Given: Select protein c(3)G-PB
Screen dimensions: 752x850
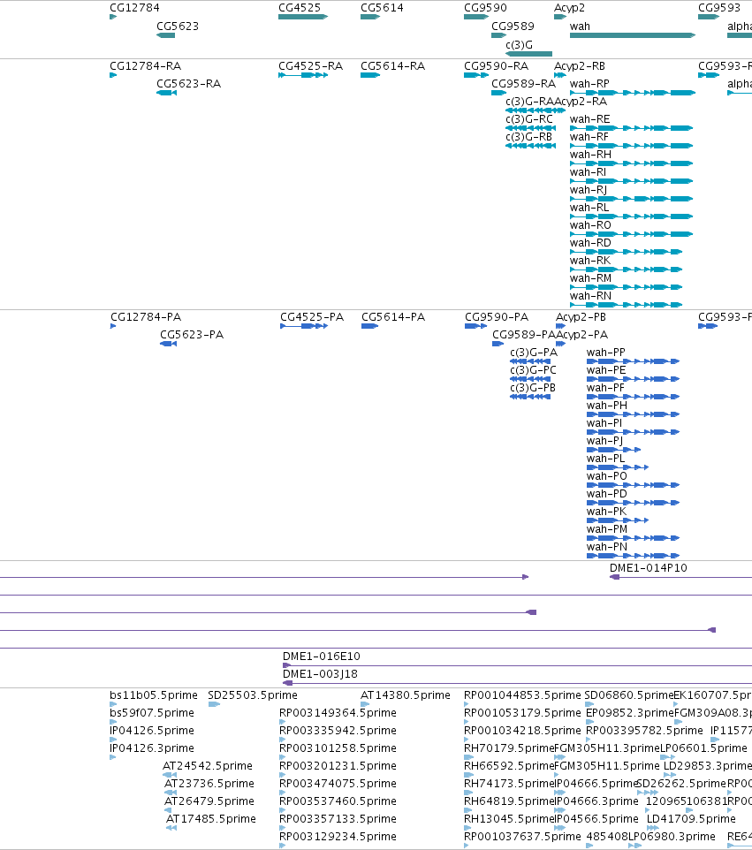Looking at the screenshot, I should point(533,388).
